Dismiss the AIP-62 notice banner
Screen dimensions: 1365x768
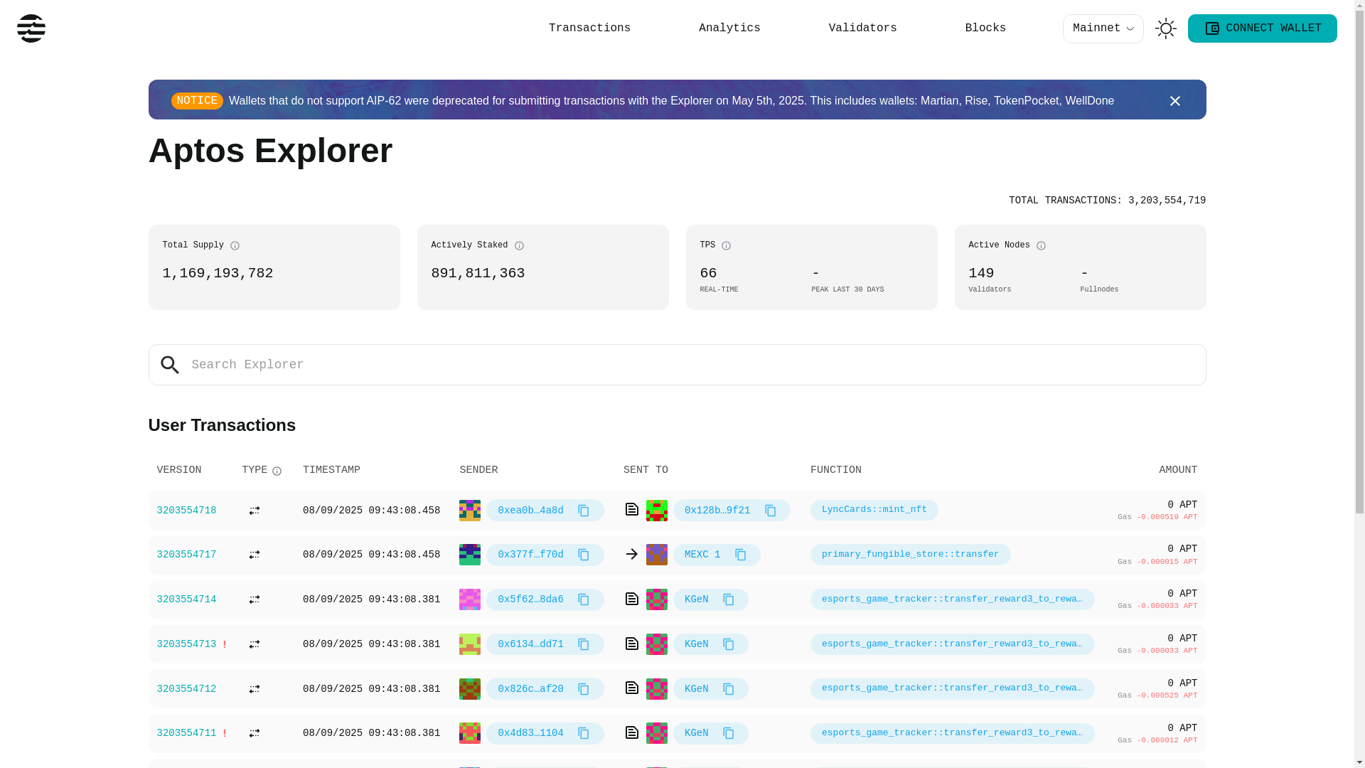pos(1174,101)
